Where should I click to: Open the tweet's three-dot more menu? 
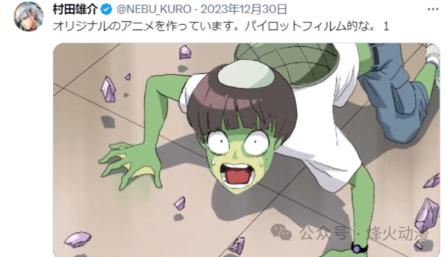click(x=433, y=9)
